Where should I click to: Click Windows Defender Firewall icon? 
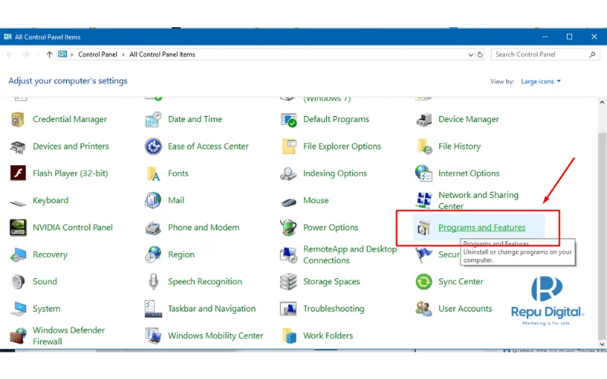(x=17, y=336)
